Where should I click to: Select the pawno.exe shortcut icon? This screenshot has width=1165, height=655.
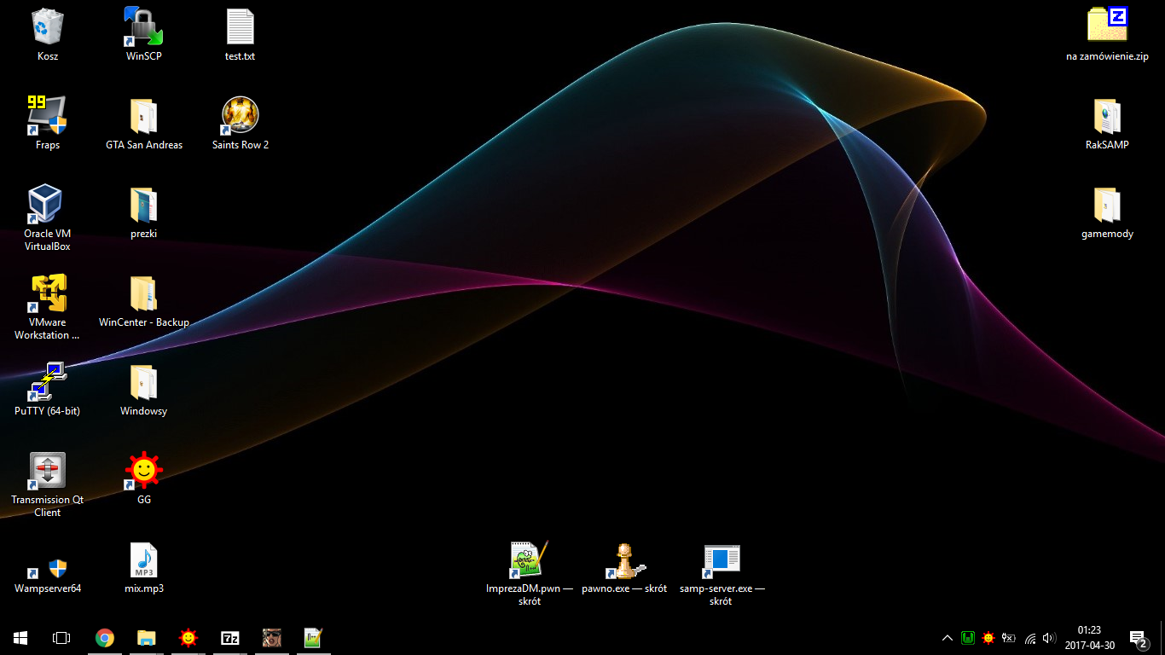coord(624,560)
